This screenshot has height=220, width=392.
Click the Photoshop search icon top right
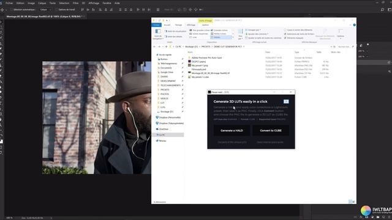click(382, 10)
